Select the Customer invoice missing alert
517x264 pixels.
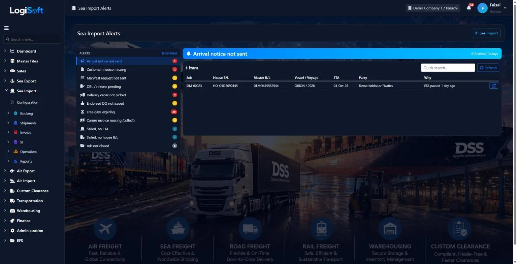click(x=128, y=69)
